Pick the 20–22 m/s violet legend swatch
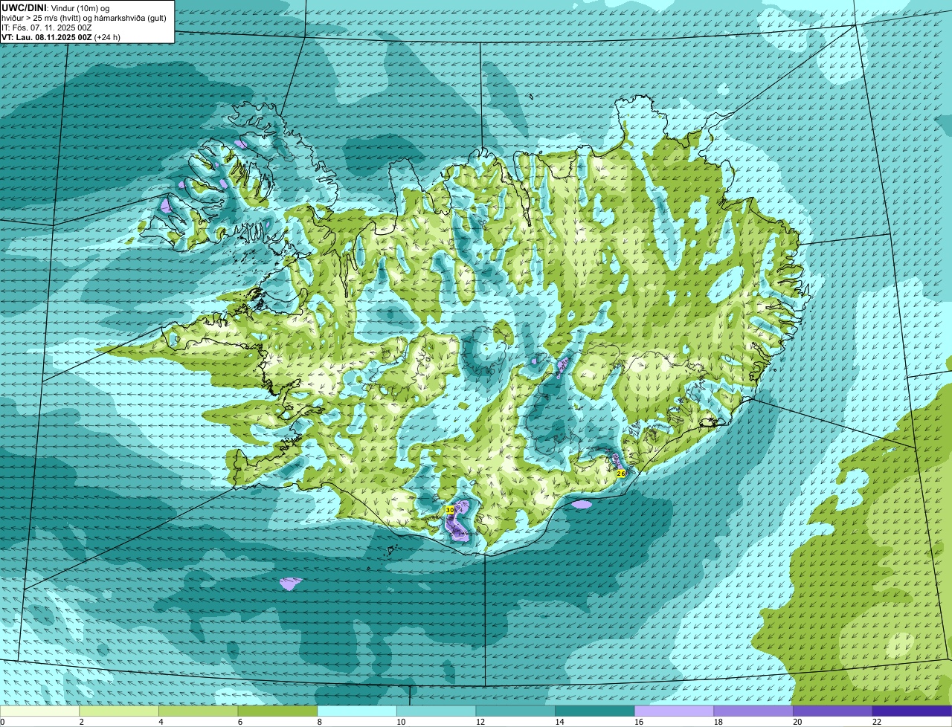This screenshot has height=727, width=952. point(832,711)
